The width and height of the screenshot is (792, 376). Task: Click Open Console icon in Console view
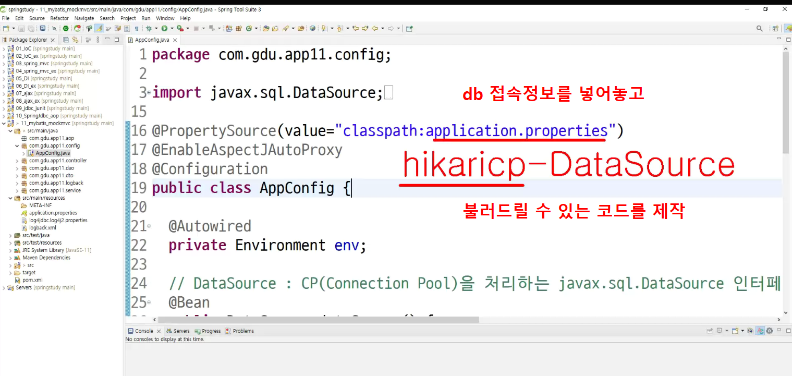[735, 331]
